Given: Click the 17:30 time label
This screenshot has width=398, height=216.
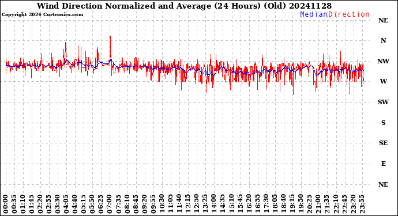Looking at the screenshot, I should (266, 204).
